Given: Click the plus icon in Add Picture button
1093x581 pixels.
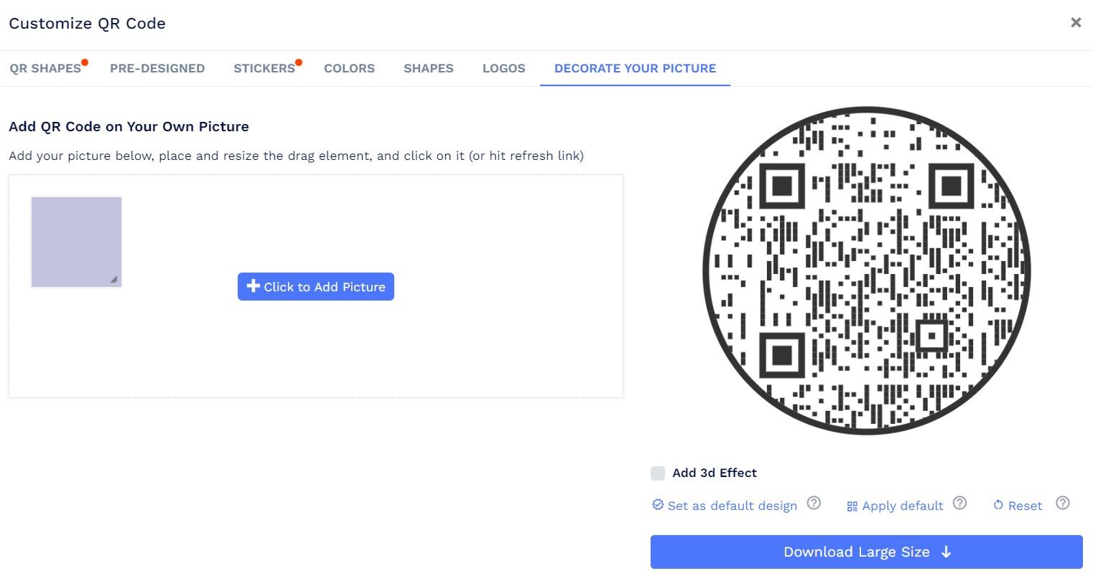Looking at the screenshot, I should click(253, 286).
